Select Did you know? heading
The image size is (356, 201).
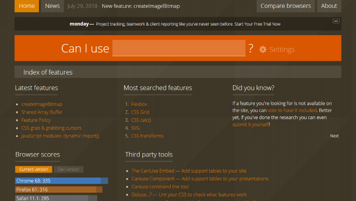254,88
